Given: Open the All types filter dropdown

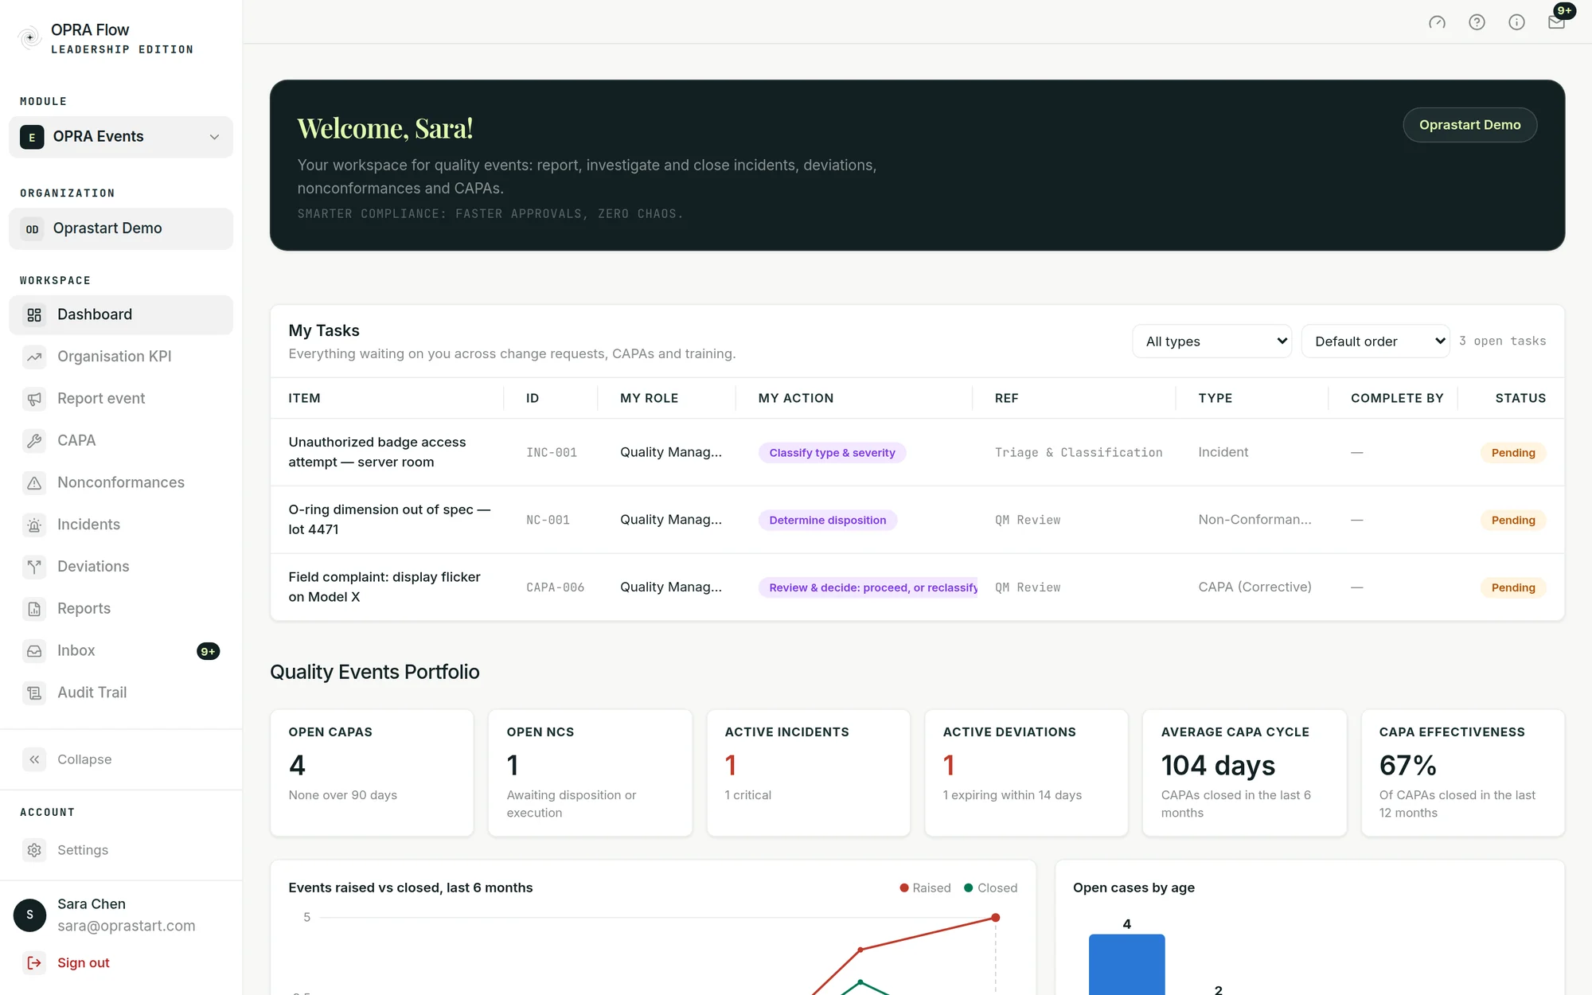Looking at the screenshot, I should tap(1212, 341).
